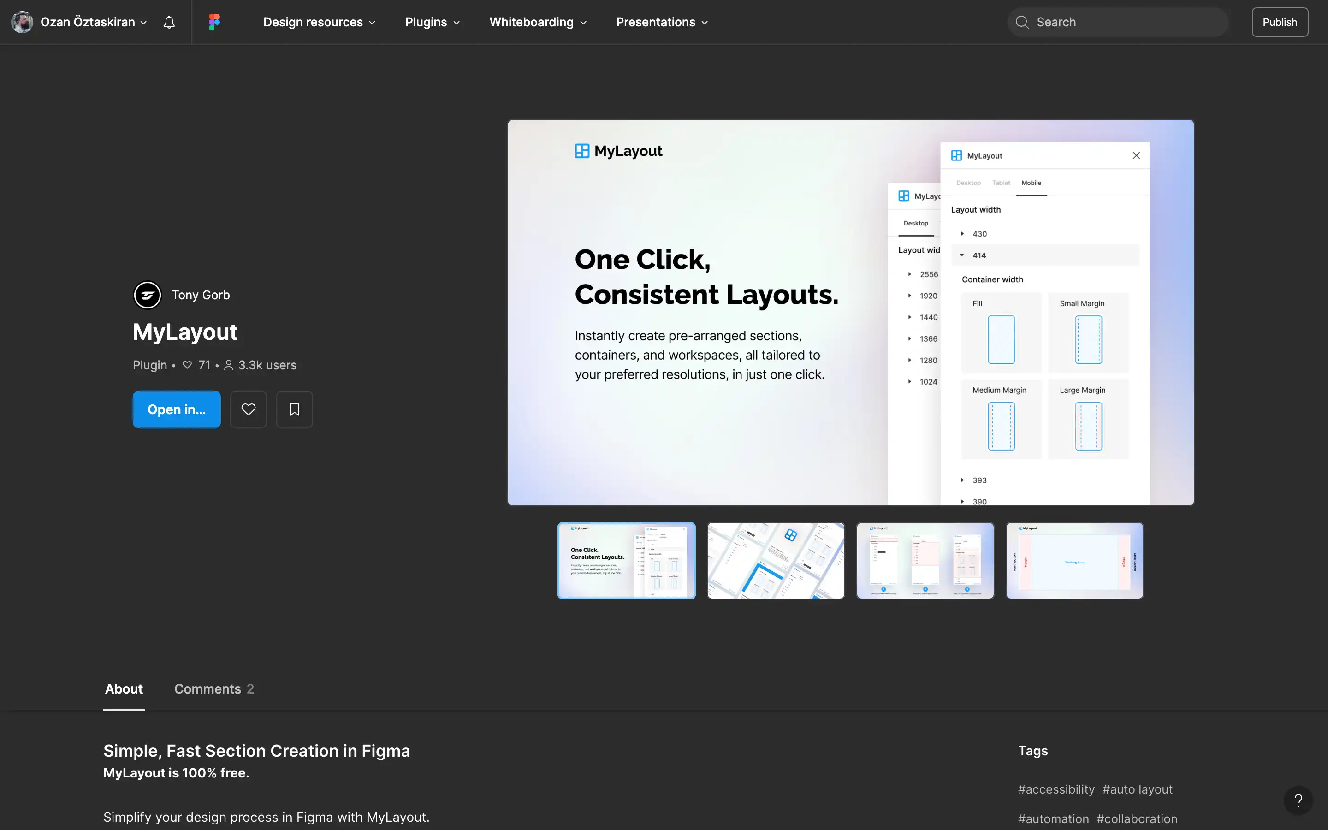Expand the Plugins menu
The image size is (1328, 830).
pos(432,22)
